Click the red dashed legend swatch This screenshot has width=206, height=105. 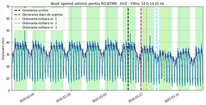point(17,15)
